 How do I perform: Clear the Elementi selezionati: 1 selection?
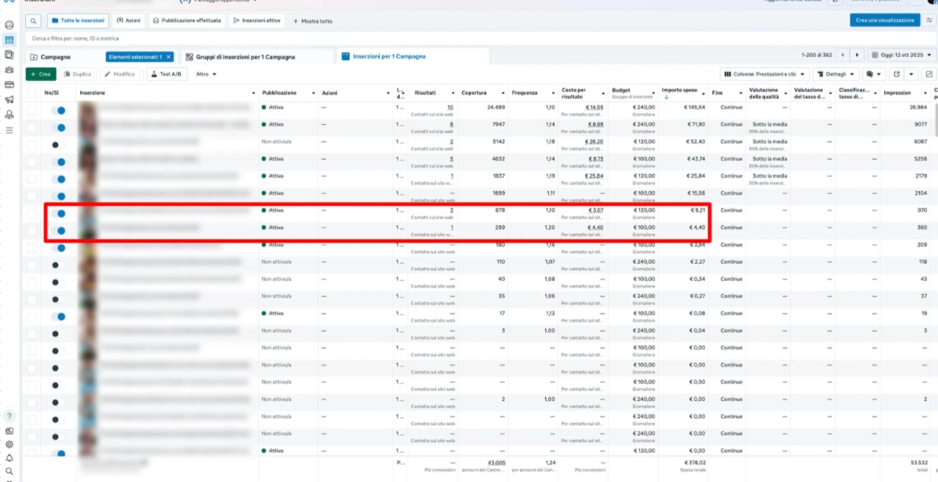coord(169,56)
